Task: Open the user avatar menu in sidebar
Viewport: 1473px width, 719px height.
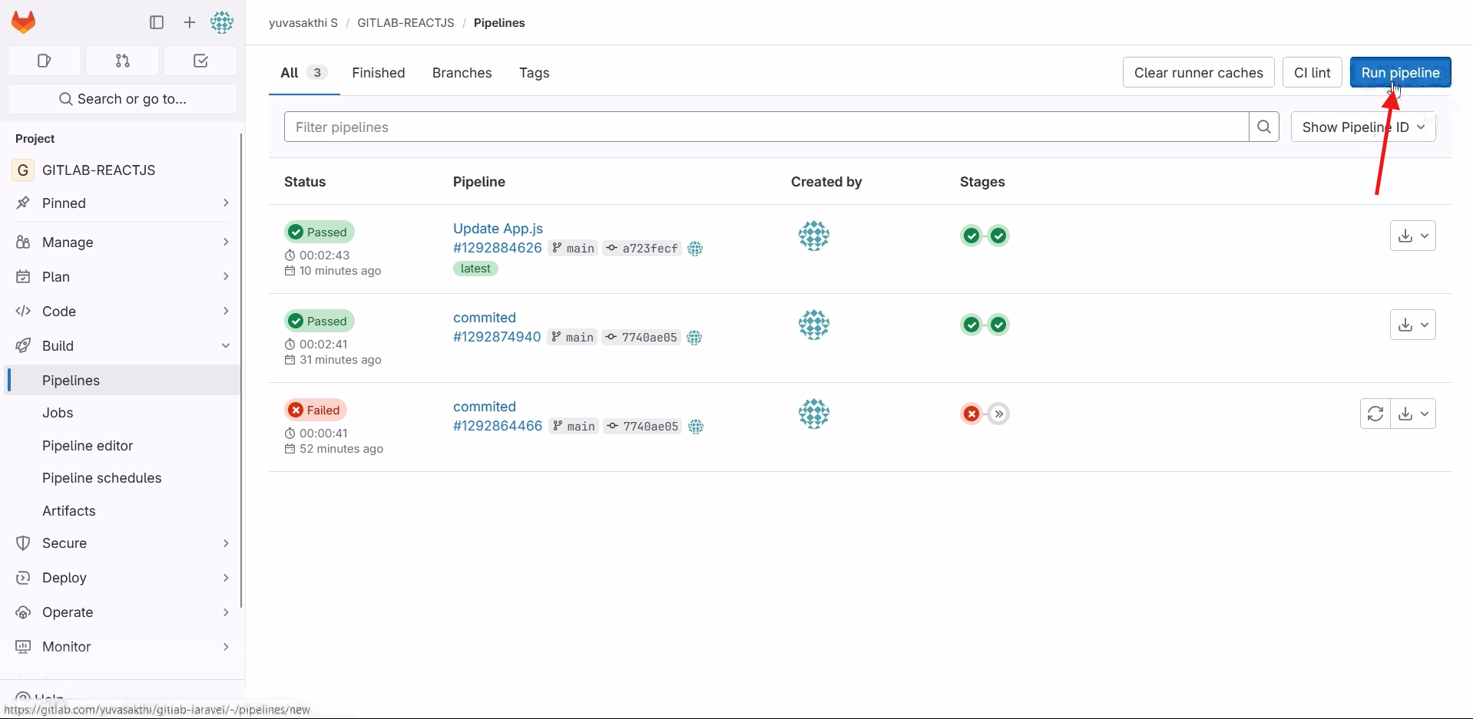Action: pyautogui.click(x=222, y=22)
